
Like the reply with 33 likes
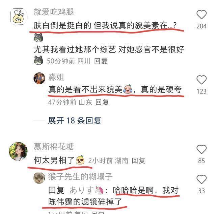coord(201,179)
